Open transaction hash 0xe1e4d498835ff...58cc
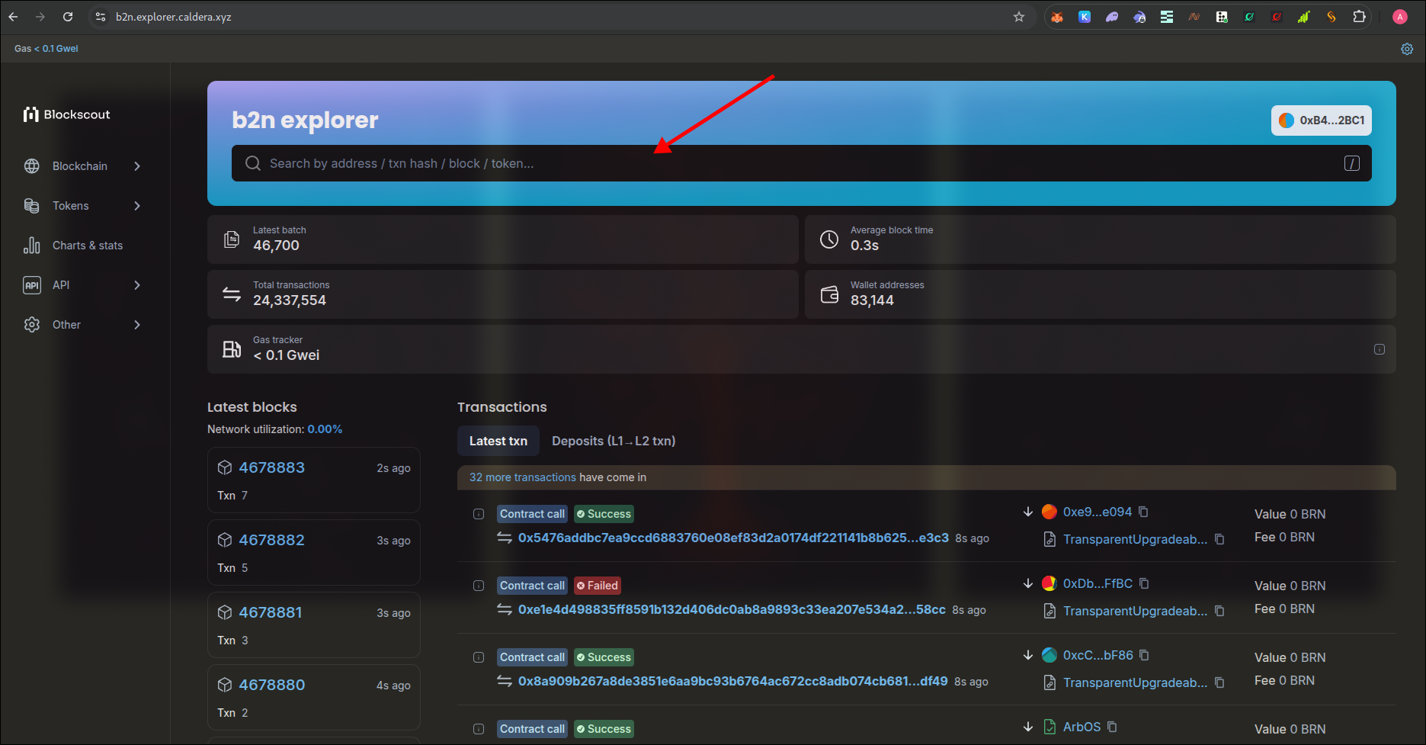This screenshot has width=1426, height=745. pos(732,609)
